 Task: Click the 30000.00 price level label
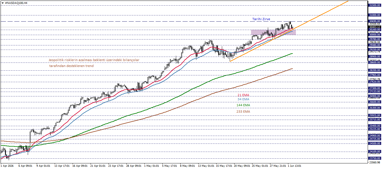[375, 35]
